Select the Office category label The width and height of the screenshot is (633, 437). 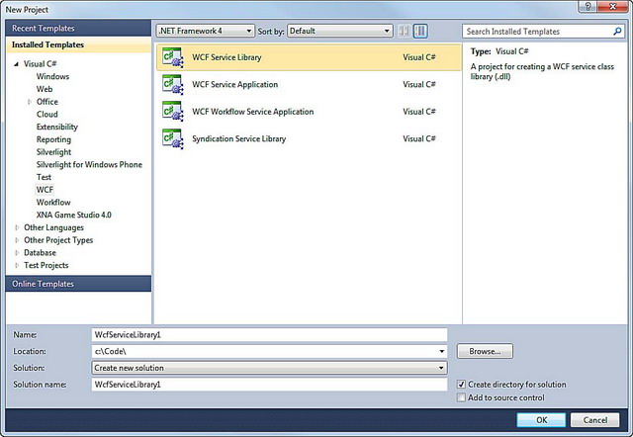(x=47, y=102)
